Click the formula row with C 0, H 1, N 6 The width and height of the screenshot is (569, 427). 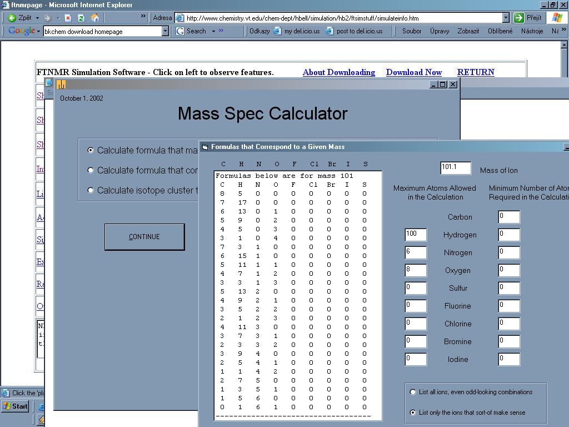293,408
